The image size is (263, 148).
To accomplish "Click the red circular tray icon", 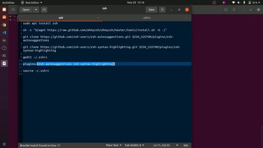I will (x=214, y=2).
